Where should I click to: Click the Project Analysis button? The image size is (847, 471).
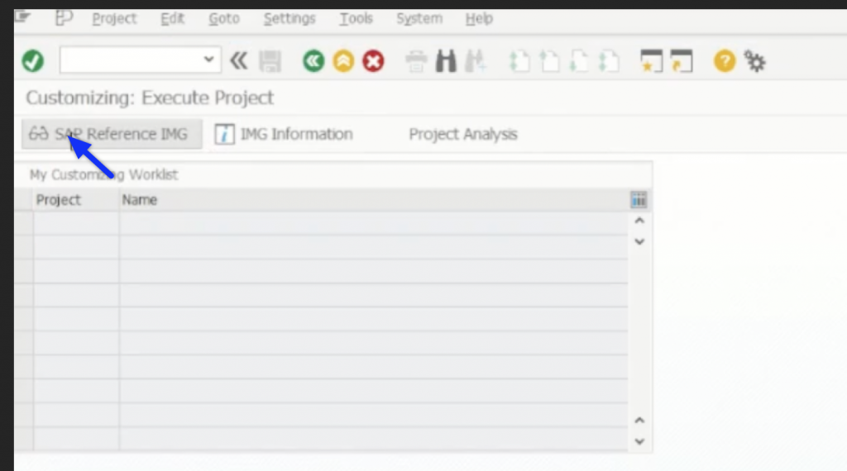pos(463,134)
